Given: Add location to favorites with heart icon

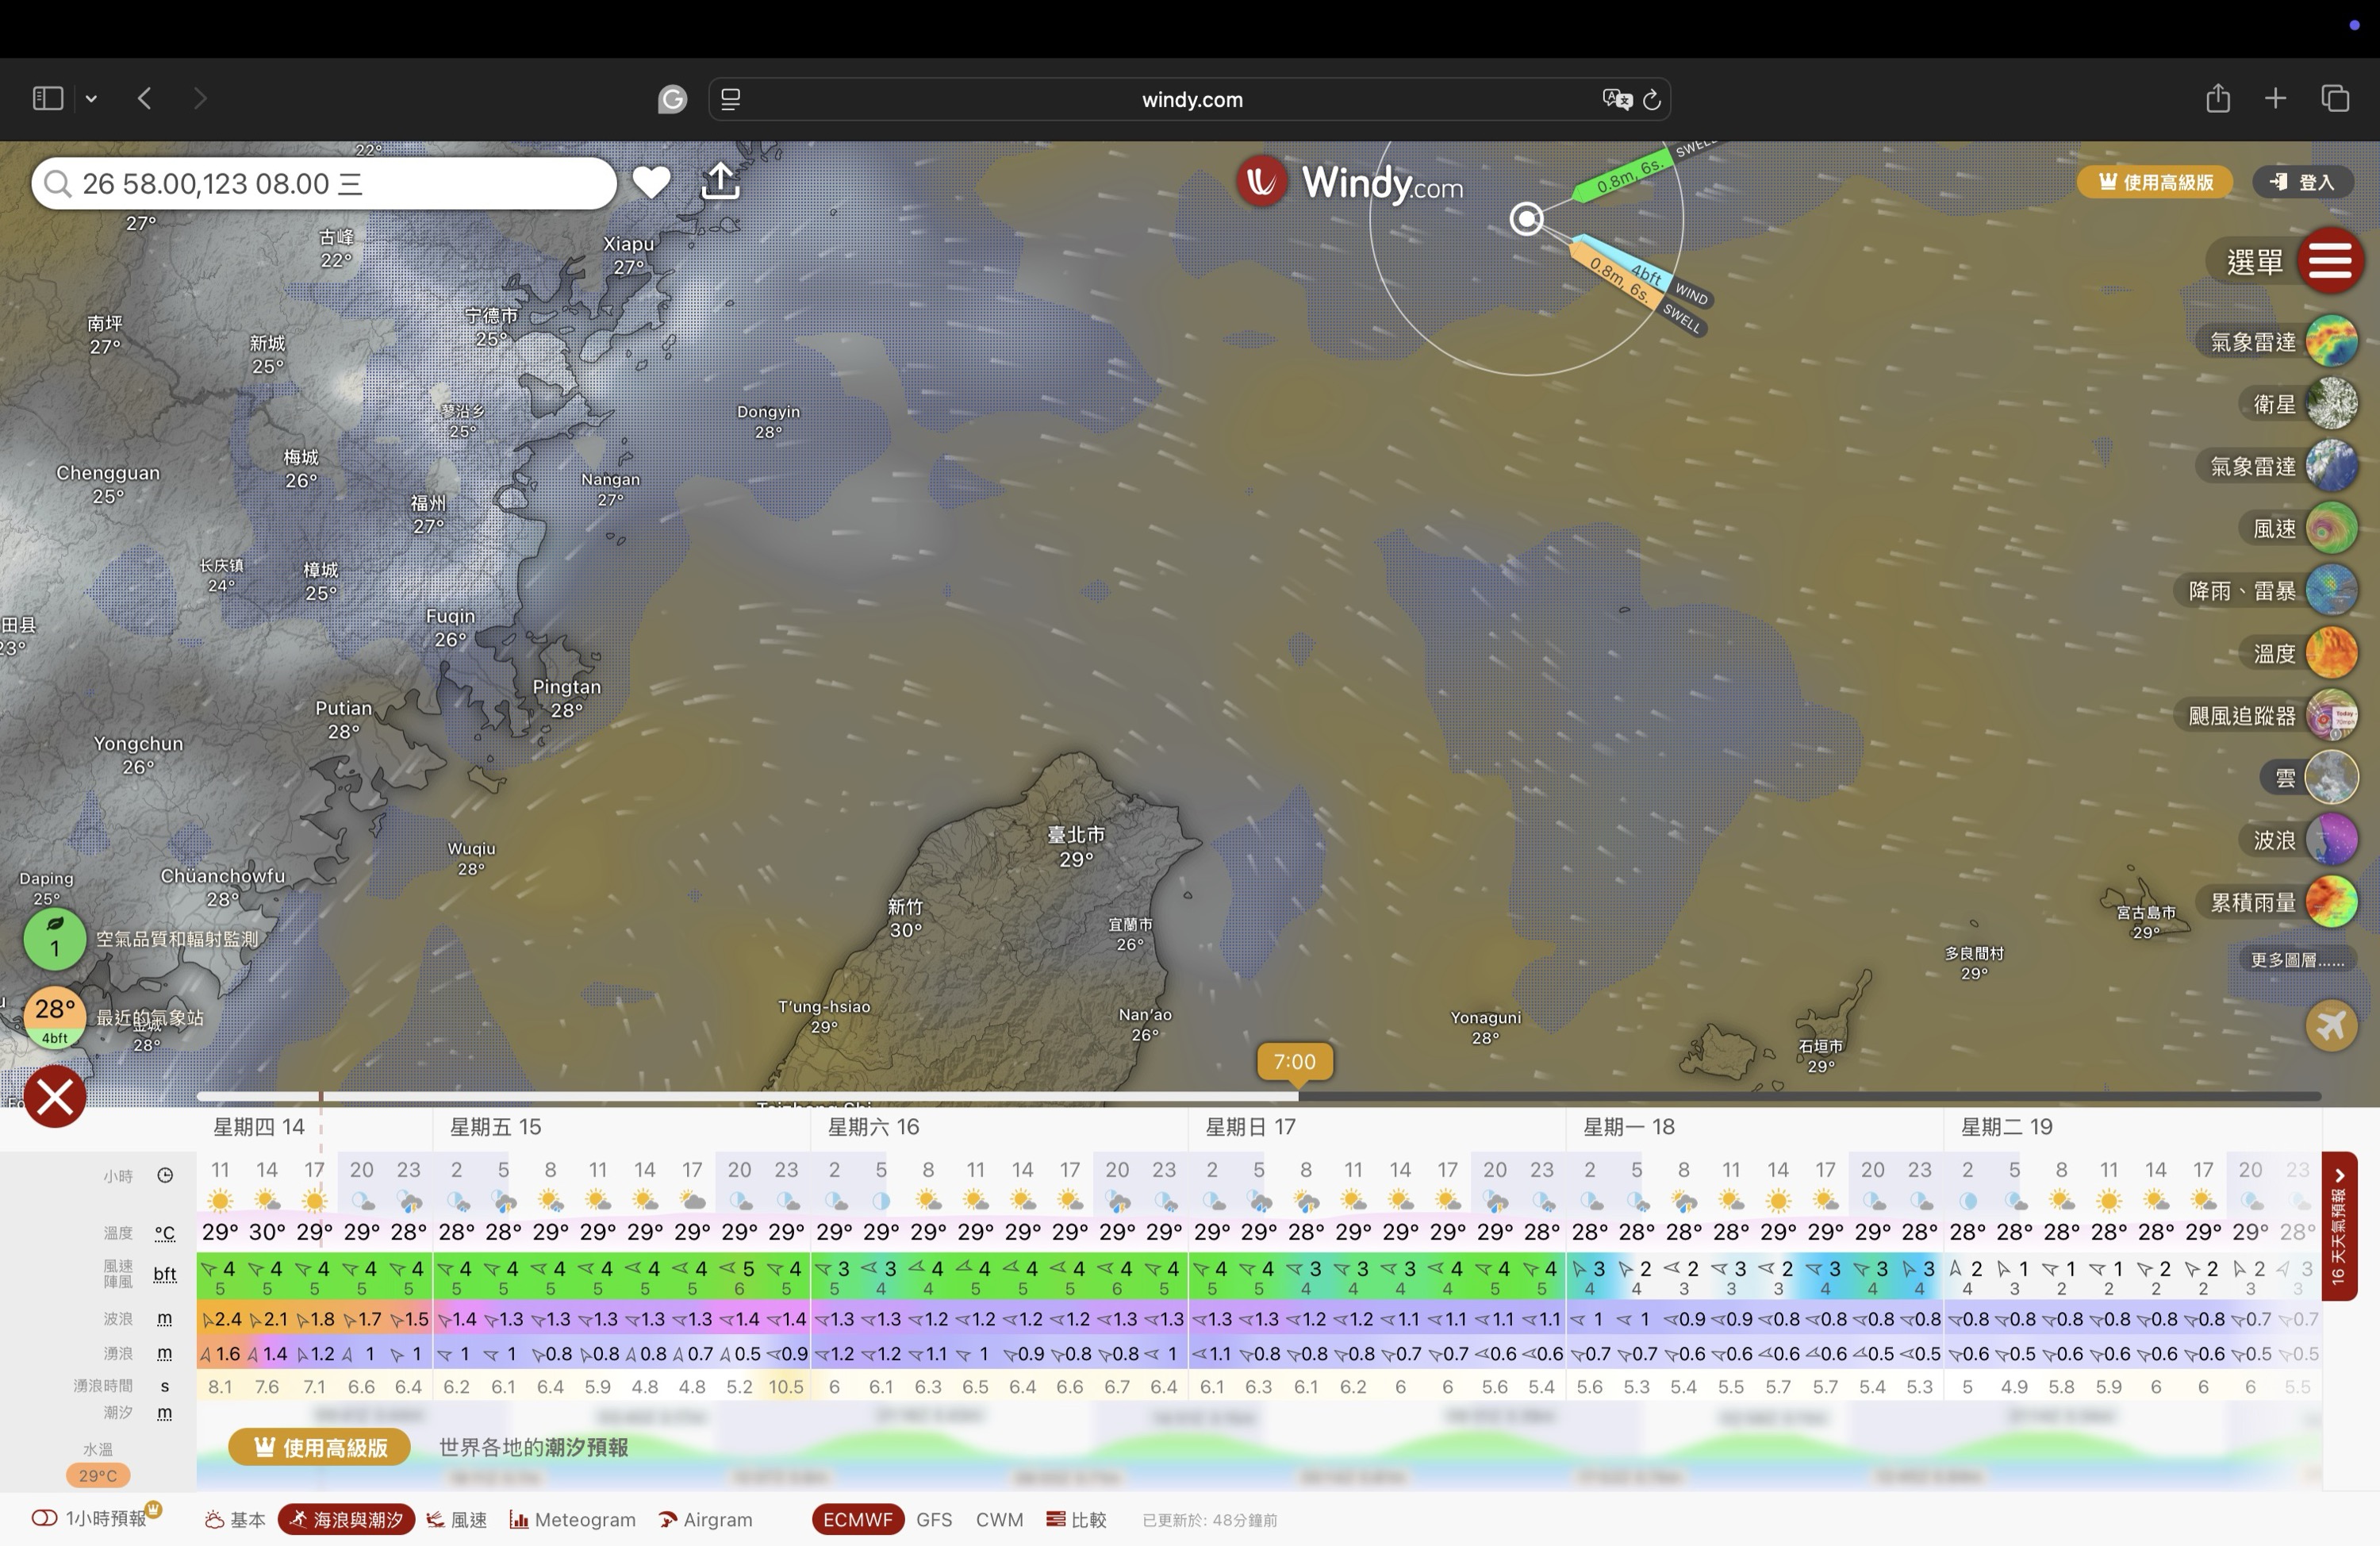Looking at the screenshot, I should coord(651,182).
